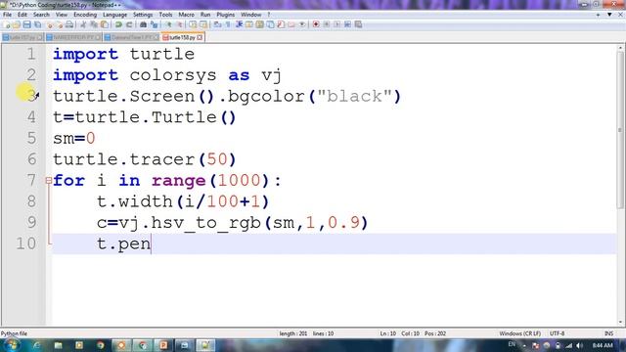This screenshot has width=626, height=352.
Task: Click the Paste toolbar icon
Action: tap(105, 24)
